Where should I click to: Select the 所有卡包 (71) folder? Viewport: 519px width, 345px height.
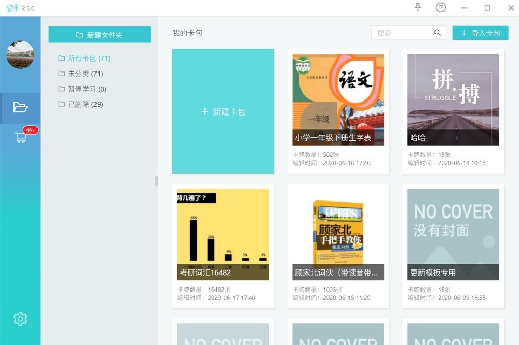pyautogui.click(x=85, y=59)
